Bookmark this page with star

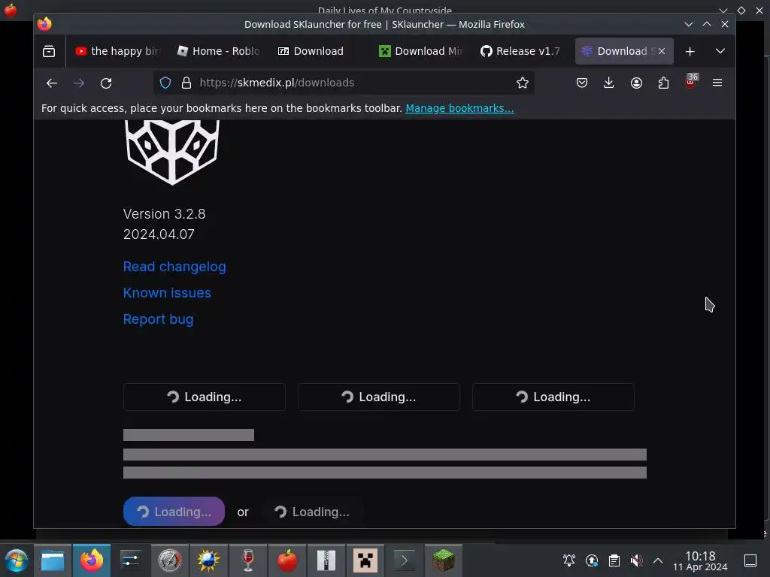[x=523, y=83]
